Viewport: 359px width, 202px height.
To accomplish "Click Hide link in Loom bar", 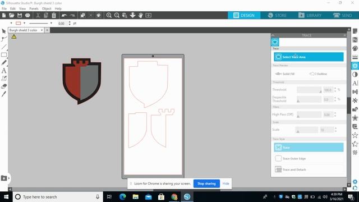I will click(225, 183).
